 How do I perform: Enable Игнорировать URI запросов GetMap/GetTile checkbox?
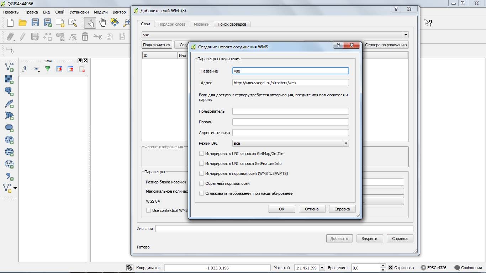[x=202, y=154]
